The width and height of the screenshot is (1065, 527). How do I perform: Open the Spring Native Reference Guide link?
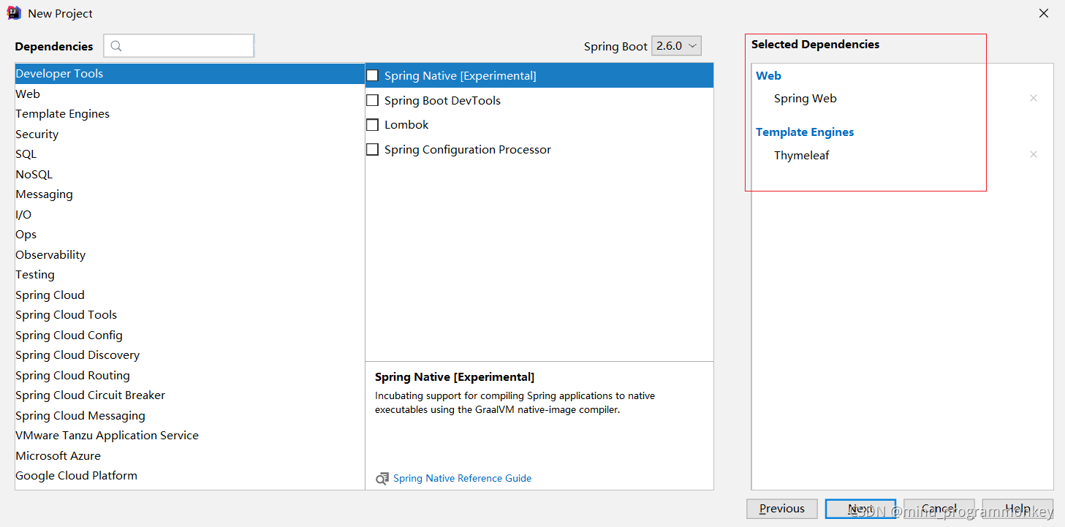462,479
